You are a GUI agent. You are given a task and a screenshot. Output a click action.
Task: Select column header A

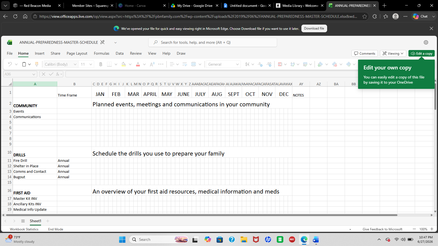[x=35, y=84]
